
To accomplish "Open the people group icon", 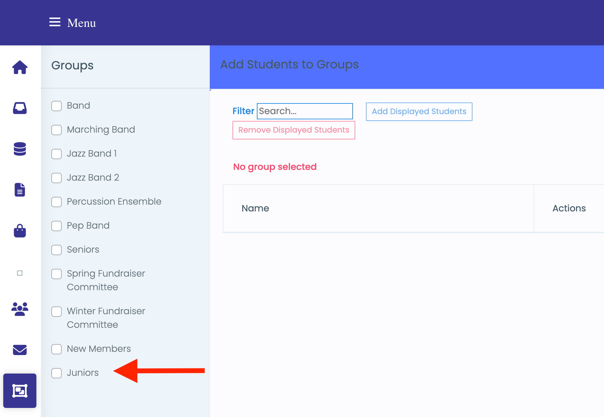I will (20, 309).
